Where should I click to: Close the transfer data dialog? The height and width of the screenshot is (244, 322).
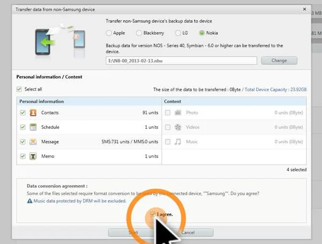304,9
